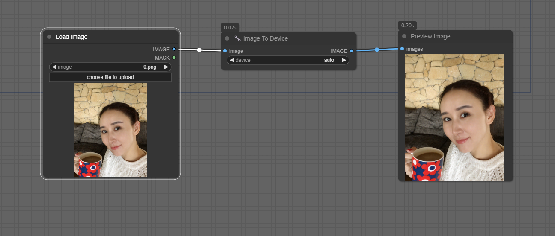Viewport: 555px width, 236px height.
Task: Select previous image with the left arrow
Action: click(x=54, y=67)
